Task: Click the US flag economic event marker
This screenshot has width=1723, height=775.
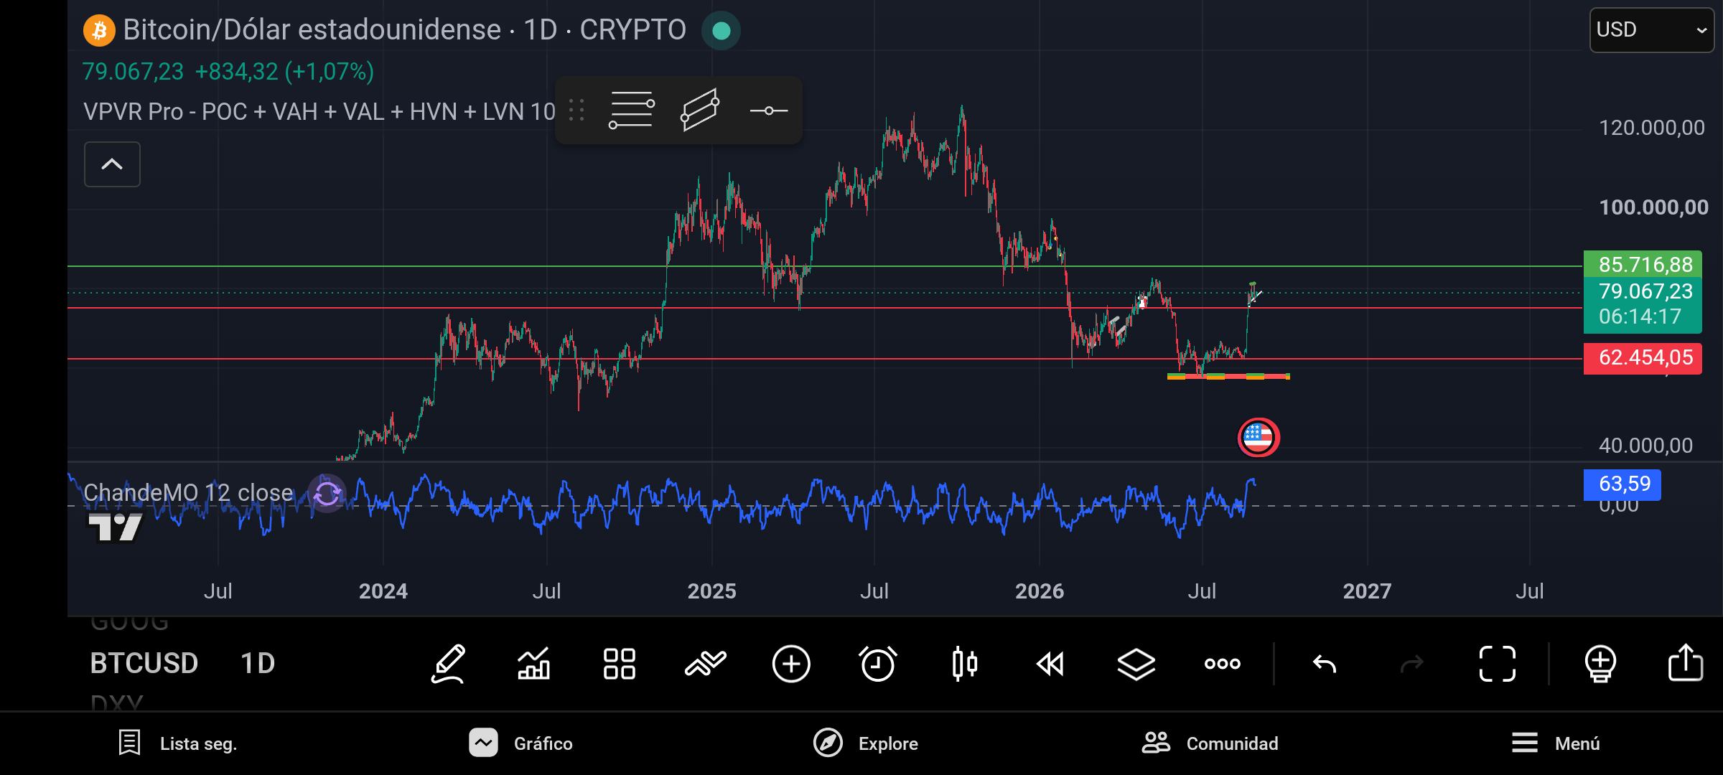Action: click(x=1258, y=437)
